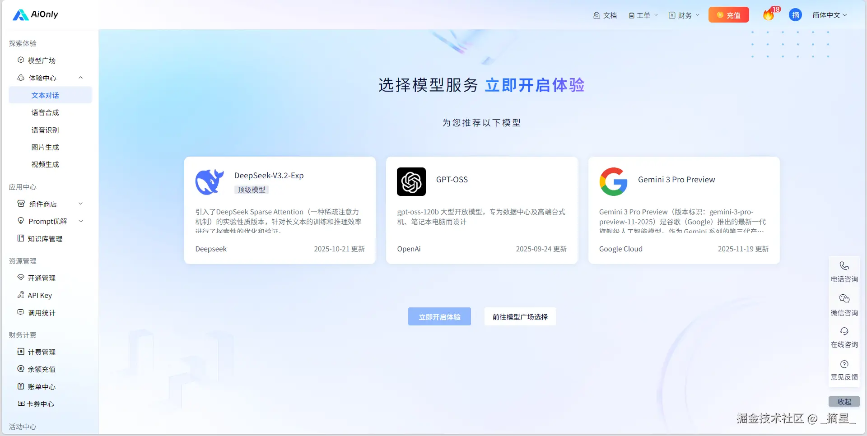Click the AiOnly logo

click(35, 15)
